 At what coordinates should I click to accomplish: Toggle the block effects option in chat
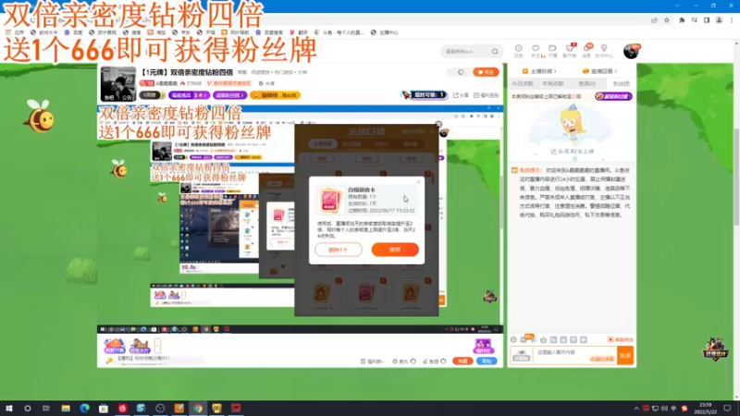tap(620, 339)
